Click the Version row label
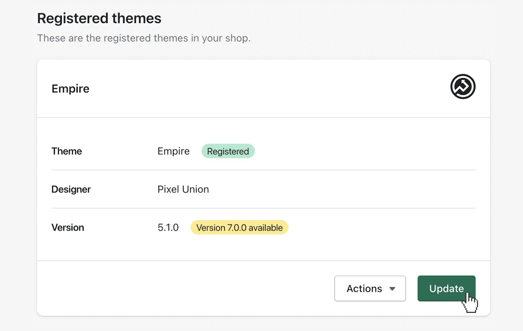523x331 pixels. coord(68,227)
